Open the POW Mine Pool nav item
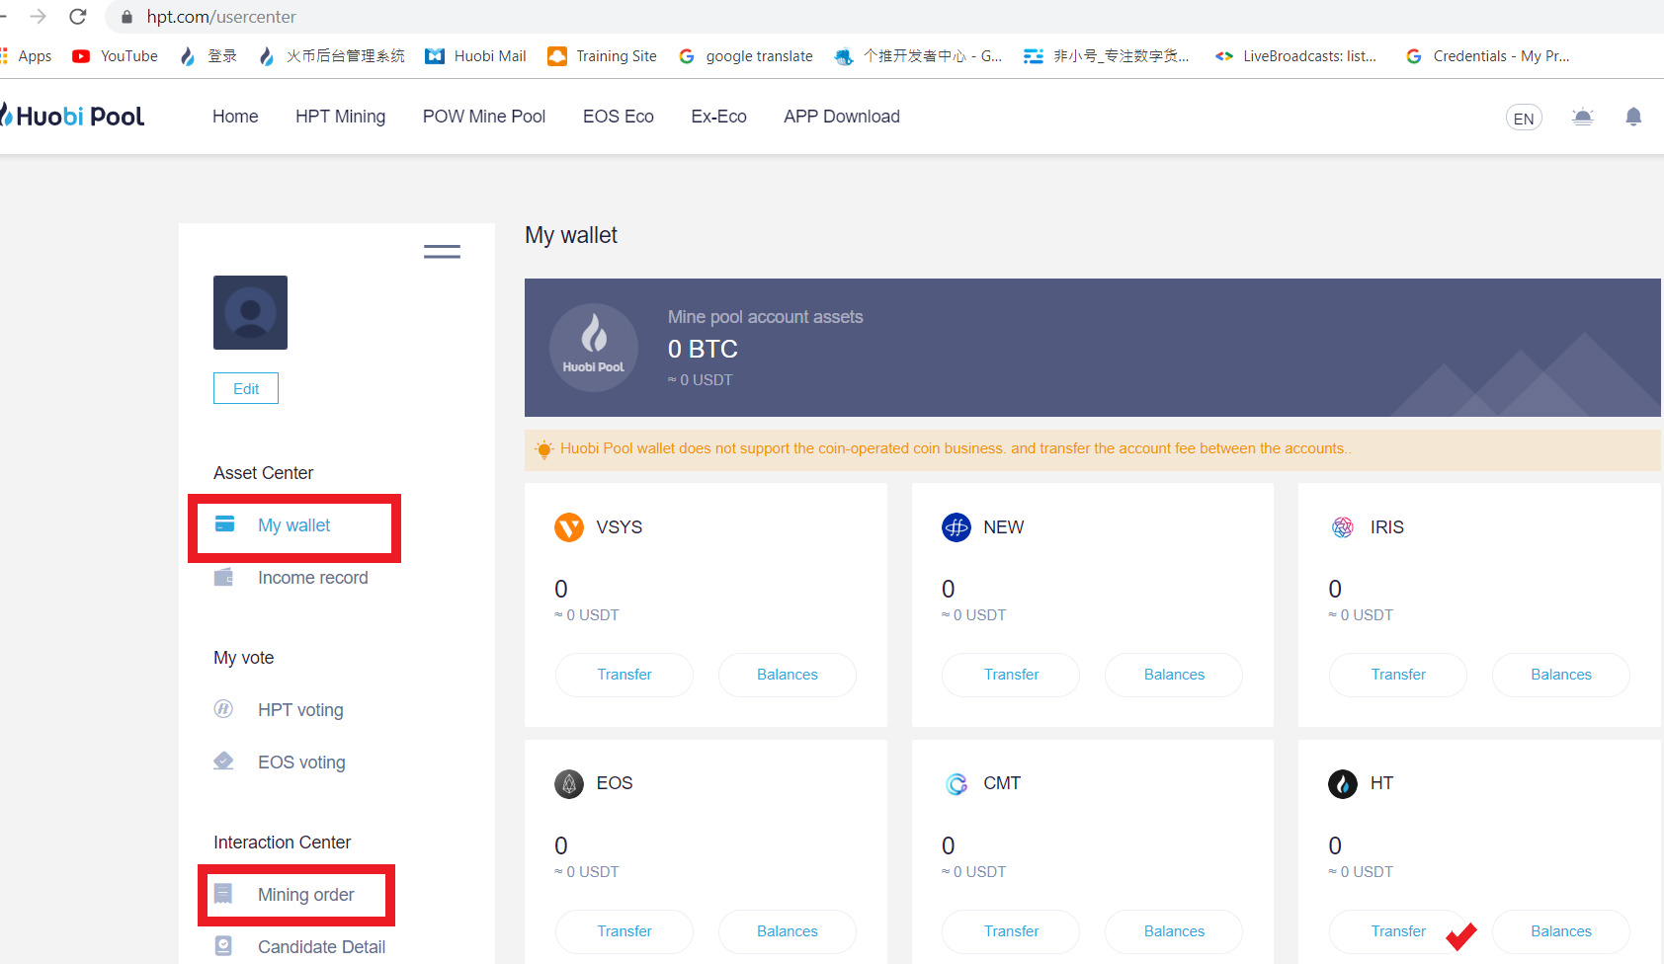1664x964 pixels. (x=484, y=117)
